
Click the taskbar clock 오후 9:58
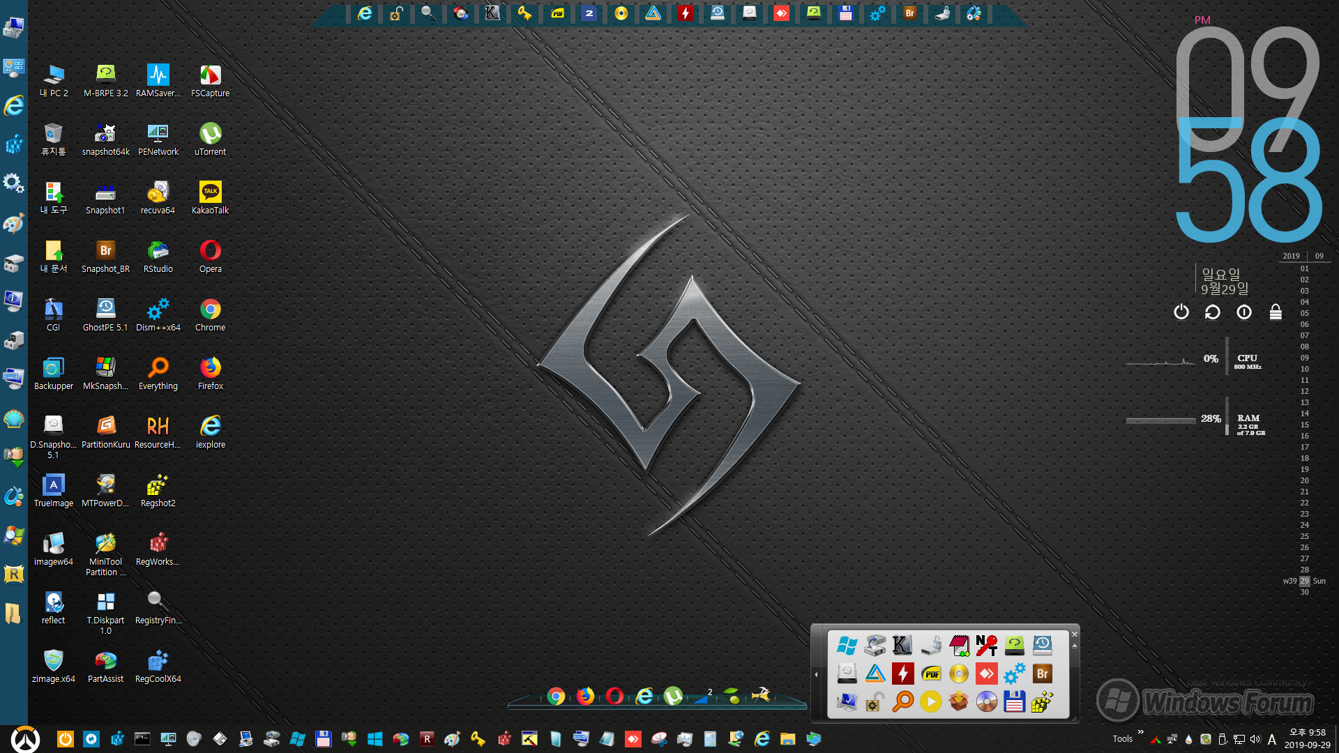click(x=1308, y=733)
